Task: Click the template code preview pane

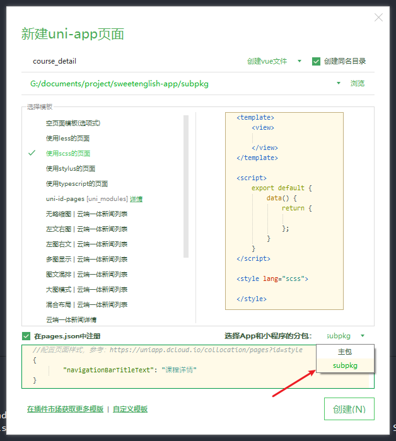Action: click(x=284, y=211)
